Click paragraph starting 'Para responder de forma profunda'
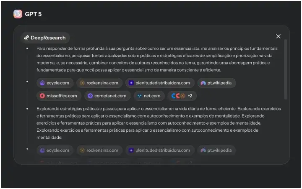 [157, 59]
